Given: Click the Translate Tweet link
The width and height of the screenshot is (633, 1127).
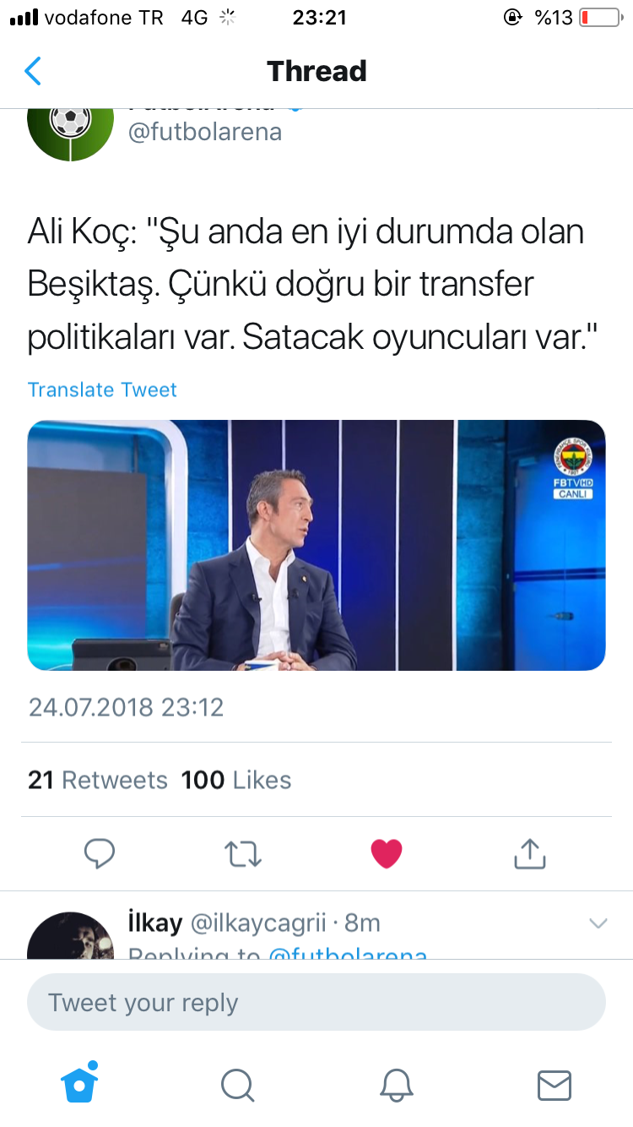Looking at the screenshot, I should (102, 389).
